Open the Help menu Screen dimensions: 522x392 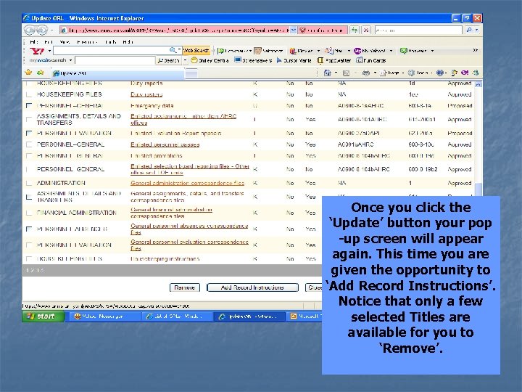128,41
